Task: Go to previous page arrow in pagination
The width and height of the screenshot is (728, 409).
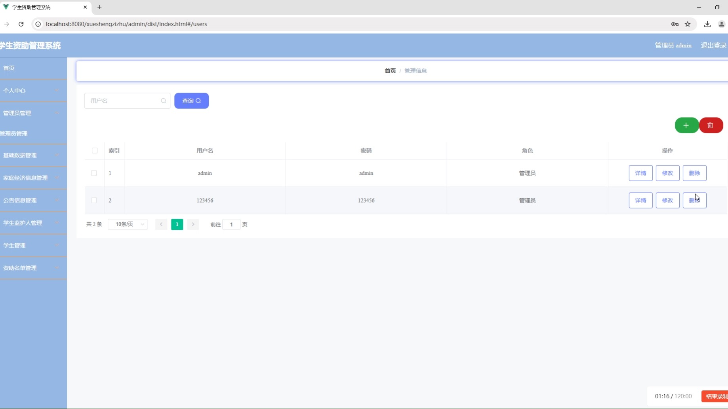Action: click(161, 224)
